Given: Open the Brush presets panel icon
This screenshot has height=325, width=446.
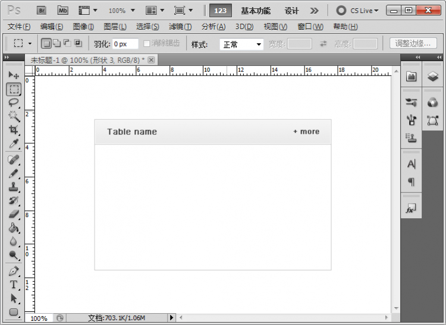Looking at the screenshot, I should click(412, 103).
